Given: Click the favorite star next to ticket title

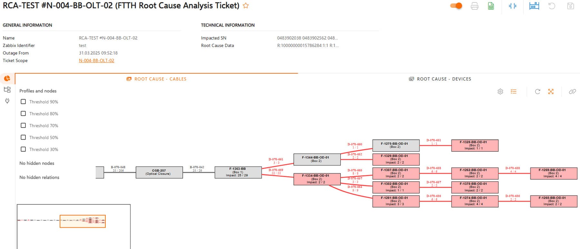Looking at the screenshot, I should click(246, 6).
